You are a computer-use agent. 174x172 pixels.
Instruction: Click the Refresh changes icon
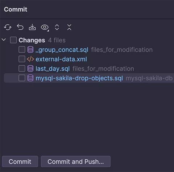[8, 27]
